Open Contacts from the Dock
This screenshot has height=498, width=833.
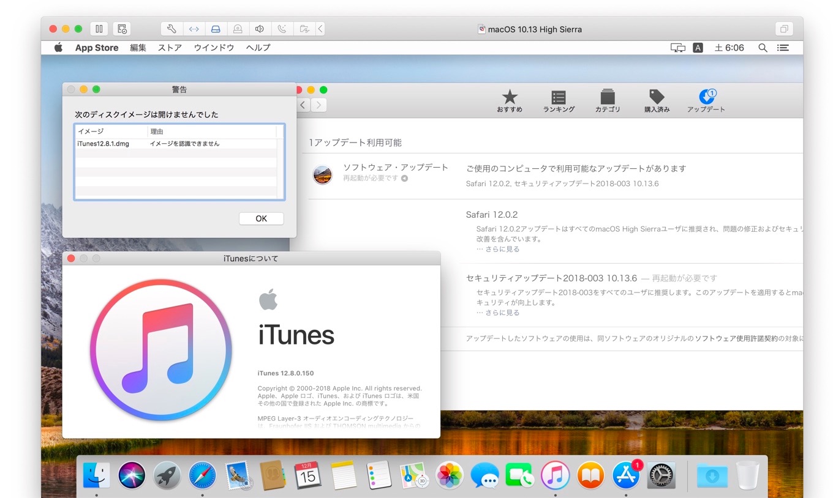[273, 475]
